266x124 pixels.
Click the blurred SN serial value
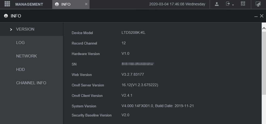tap(138, 64)
